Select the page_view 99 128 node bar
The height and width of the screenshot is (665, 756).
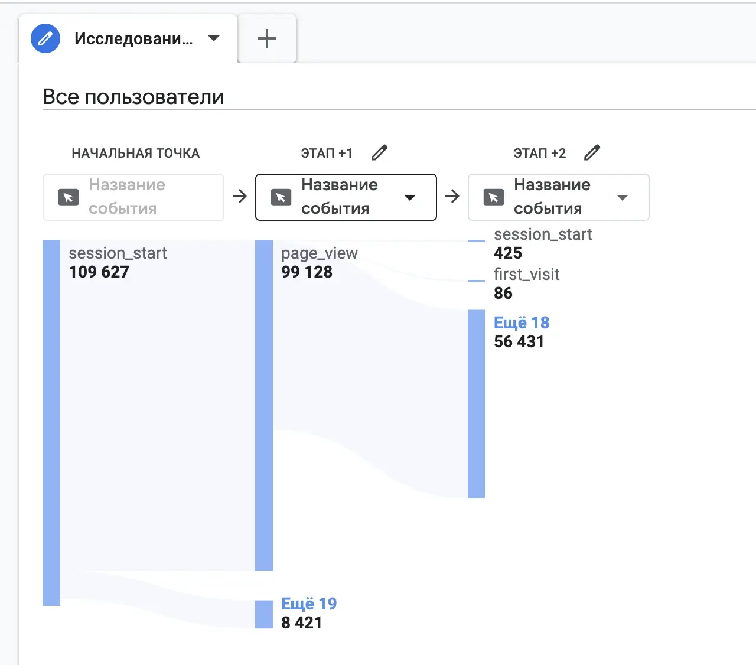[264, 405]
